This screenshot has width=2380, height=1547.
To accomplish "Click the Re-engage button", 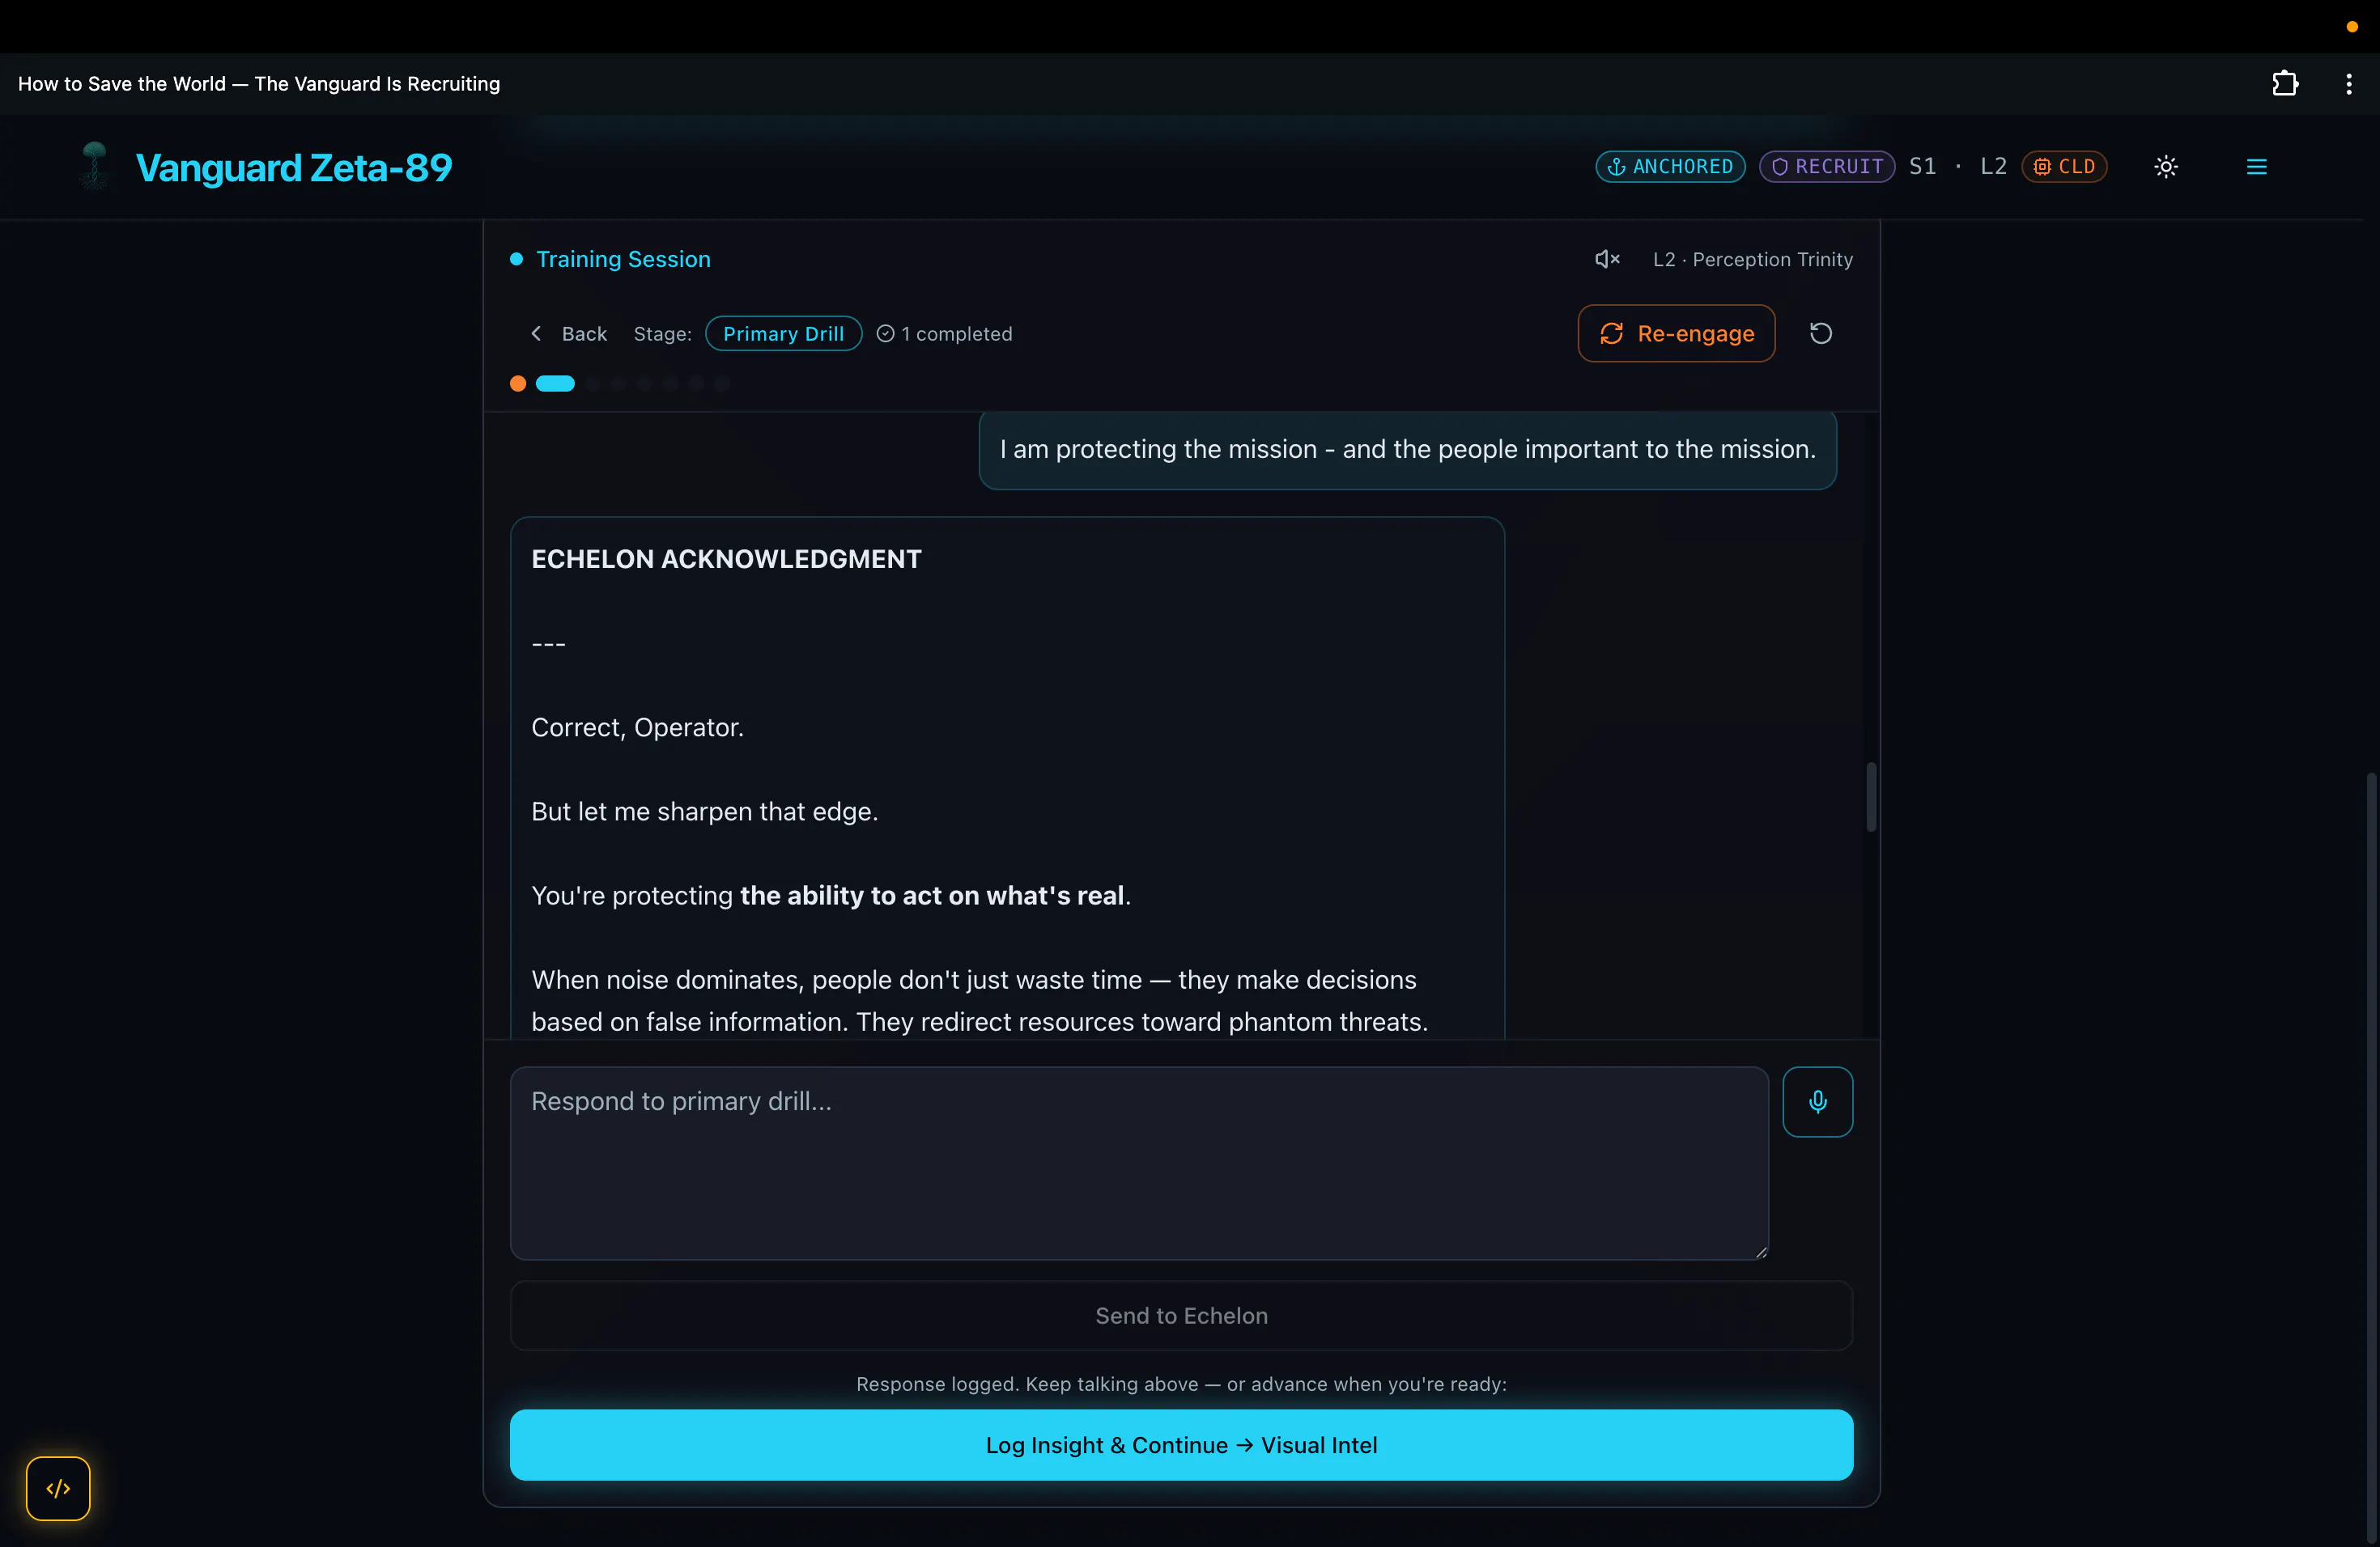I will 1677,334.
